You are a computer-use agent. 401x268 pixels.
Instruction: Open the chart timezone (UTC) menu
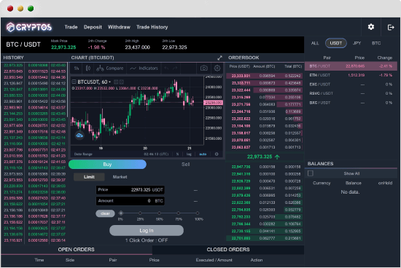[x=156, y=154]
